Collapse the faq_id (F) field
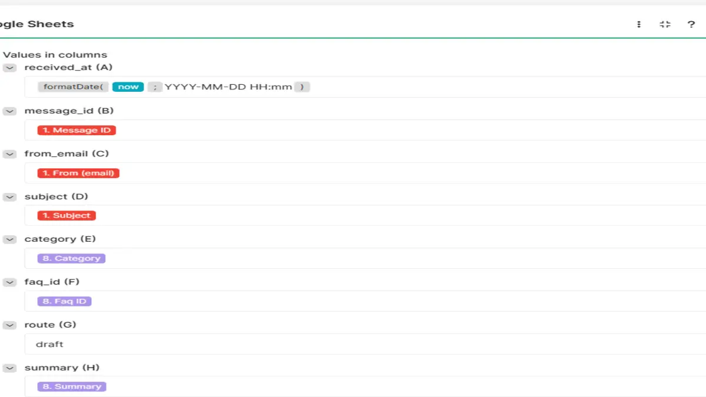The image size is (706, 397). click(9, 282)
